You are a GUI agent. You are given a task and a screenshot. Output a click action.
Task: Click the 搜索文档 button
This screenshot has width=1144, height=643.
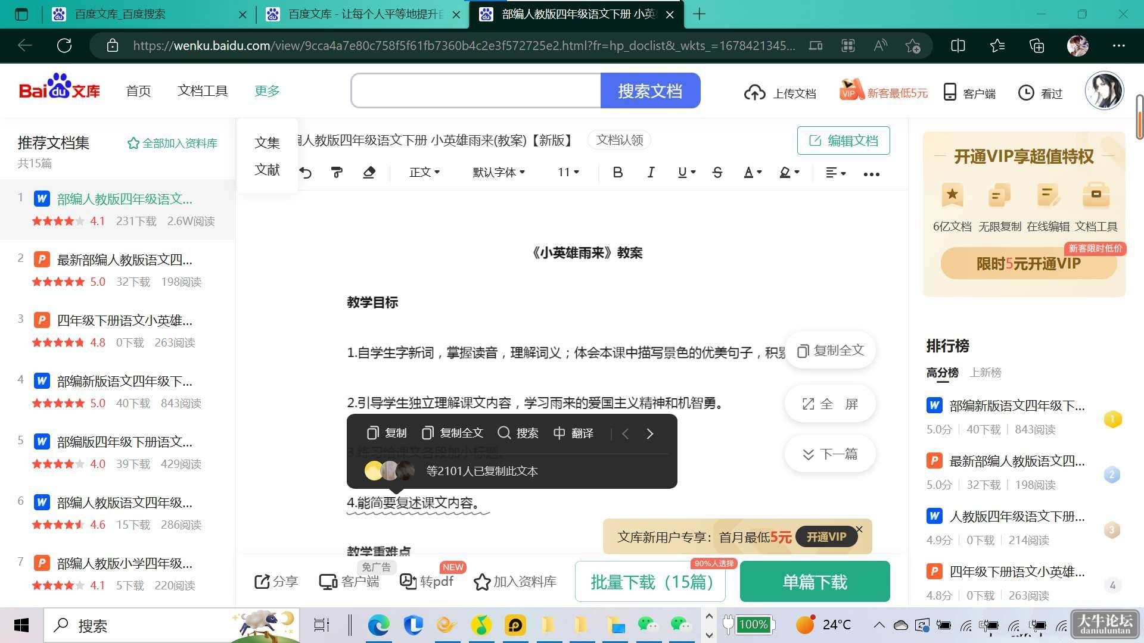click(x=650, y=90)
